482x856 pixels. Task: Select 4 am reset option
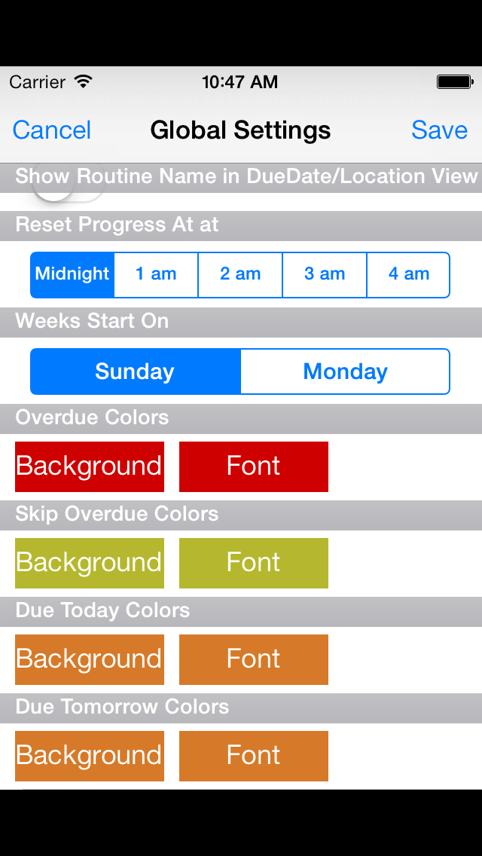click(x=408, y=274)
